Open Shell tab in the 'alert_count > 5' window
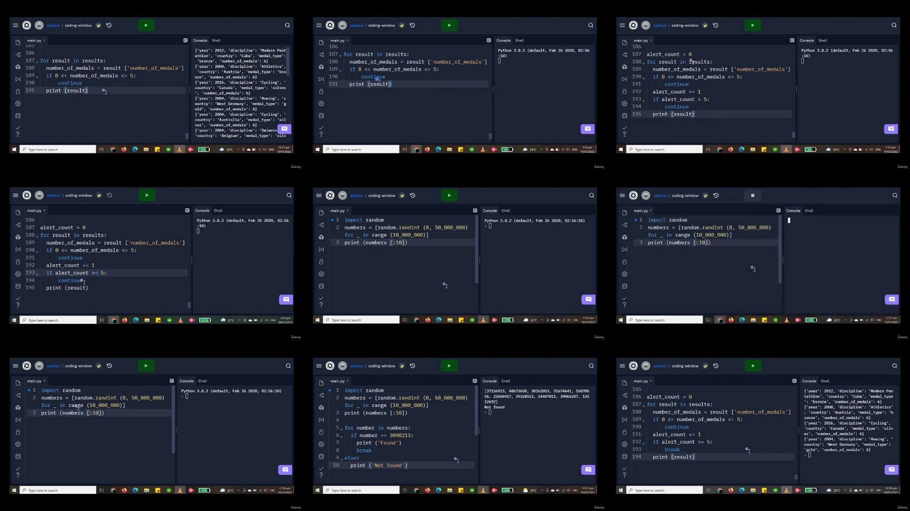 [x=822, y=40]
